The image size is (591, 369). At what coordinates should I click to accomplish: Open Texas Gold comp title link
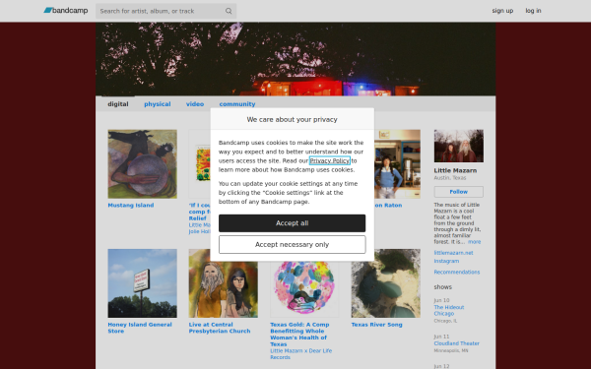click(299, 335)
